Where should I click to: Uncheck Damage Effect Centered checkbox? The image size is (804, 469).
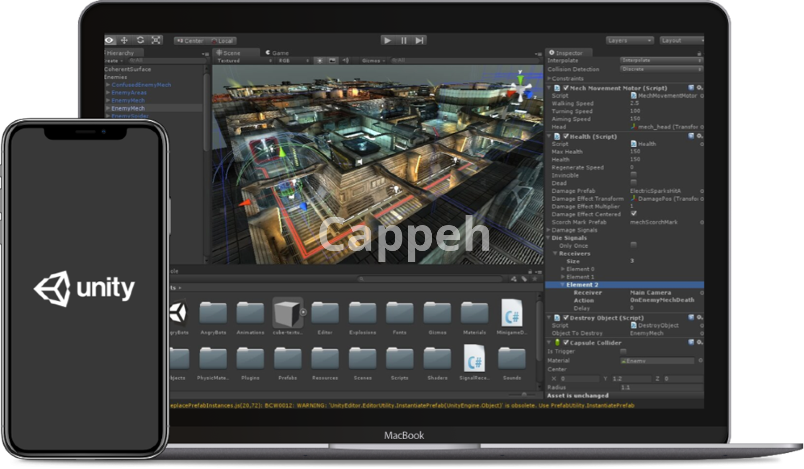click(x=633, y=214)
